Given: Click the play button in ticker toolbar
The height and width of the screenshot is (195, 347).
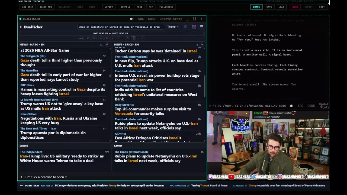Looking at the screenshot, I should tap(101, 38).
